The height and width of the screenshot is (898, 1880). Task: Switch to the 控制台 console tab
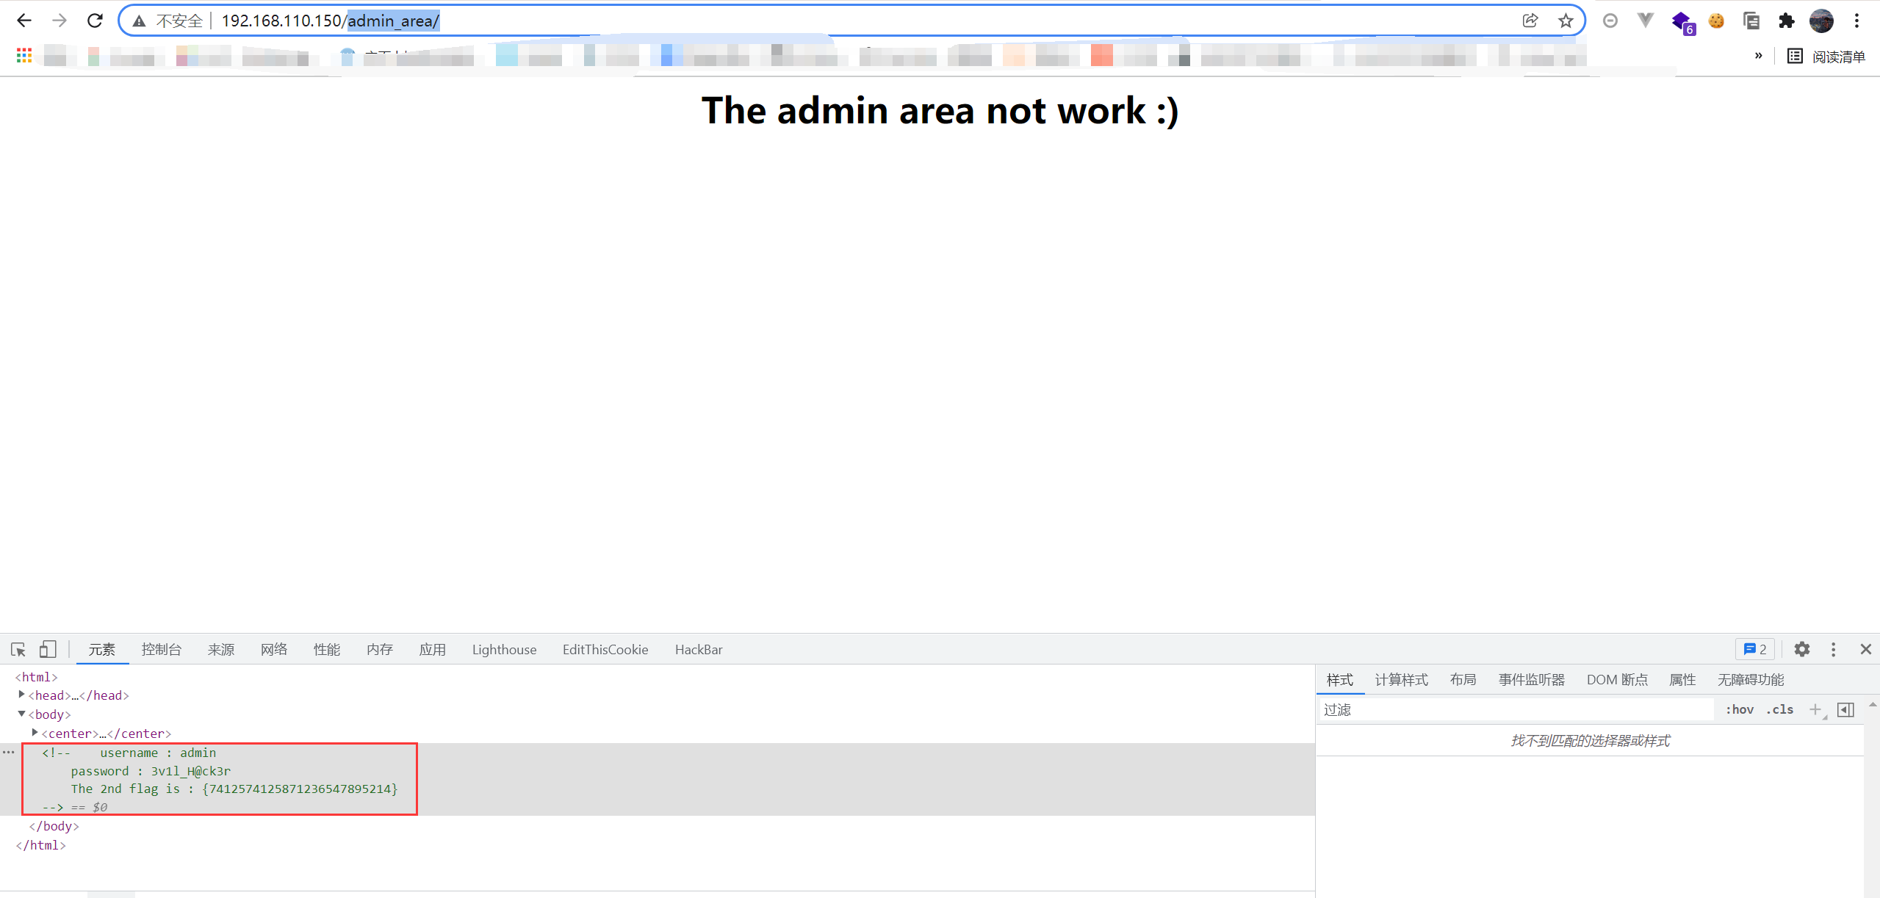pos(161,649)
